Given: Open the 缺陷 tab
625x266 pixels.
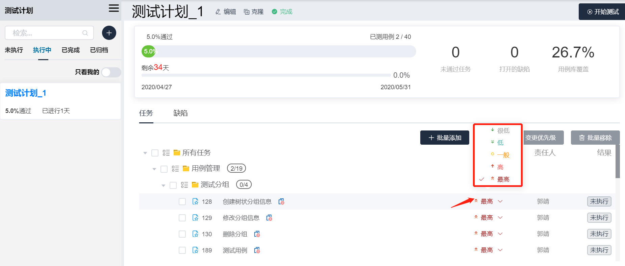Looking at the screenshot, I should tap(180, 113).
